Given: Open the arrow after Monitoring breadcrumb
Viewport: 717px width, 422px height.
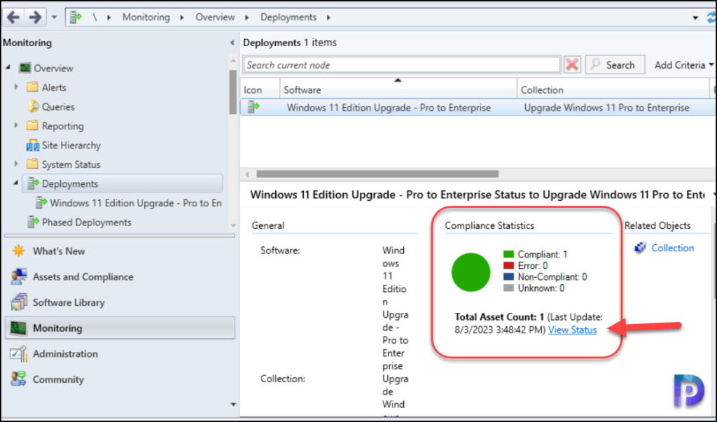Looking at the screenshot, I should pyautogui.click(x=181, y=17).
